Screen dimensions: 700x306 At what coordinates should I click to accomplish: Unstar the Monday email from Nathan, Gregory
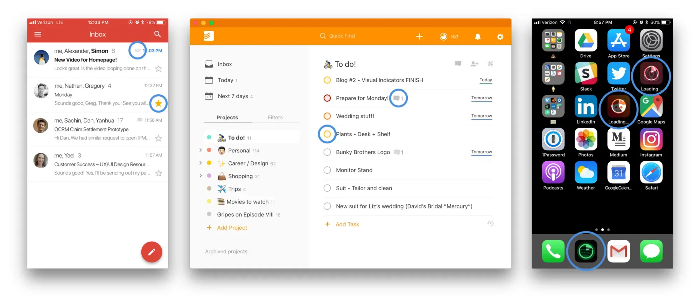(159, 104)
